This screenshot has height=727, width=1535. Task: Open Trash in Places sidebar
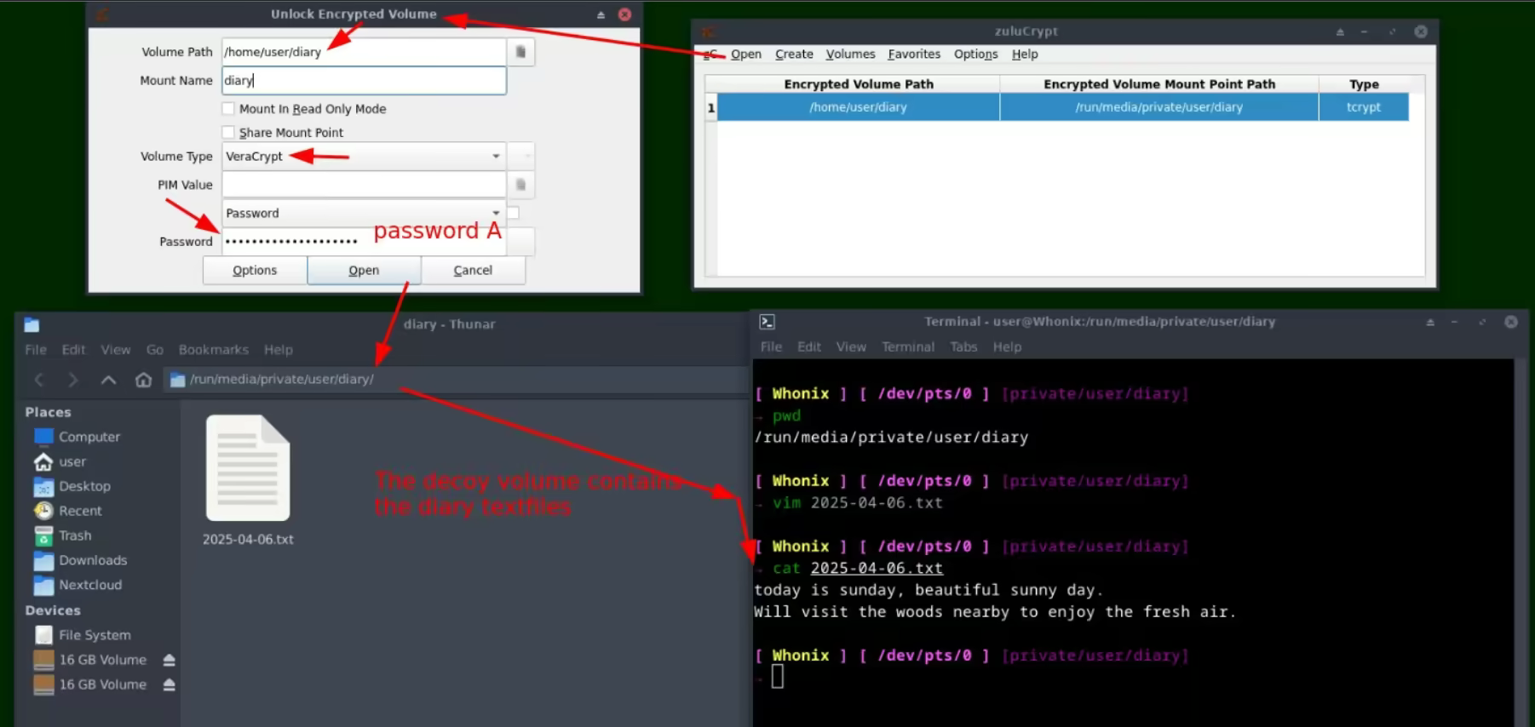point(75,535)
